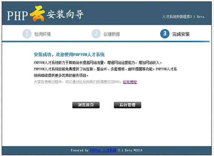Screen dimensions: 214x156
Task: Follow the 论坛地址 forum link
Action: [130, 82]
